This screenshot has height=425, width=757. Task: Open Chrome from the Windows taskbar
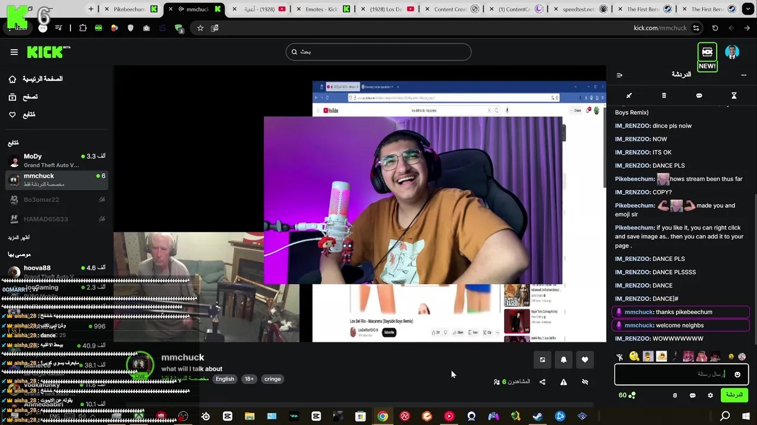pyautogui.click(x=383, y=416)
